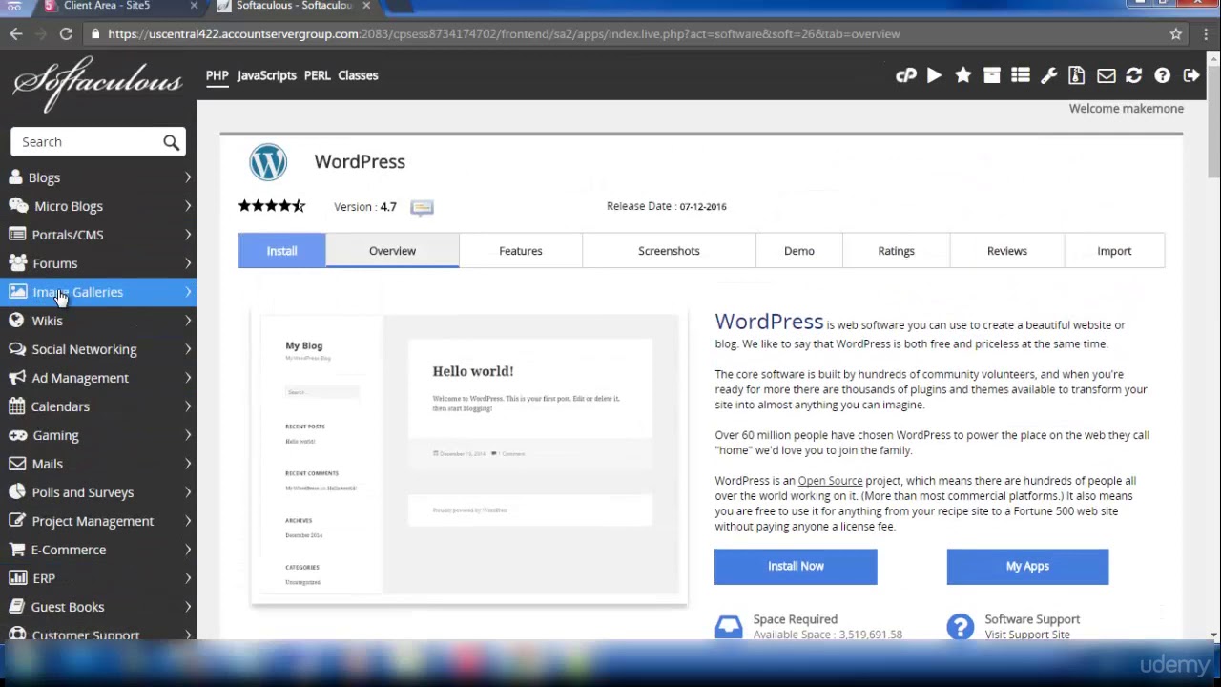Open the installations archive box icon

click(x=992, y=75)
